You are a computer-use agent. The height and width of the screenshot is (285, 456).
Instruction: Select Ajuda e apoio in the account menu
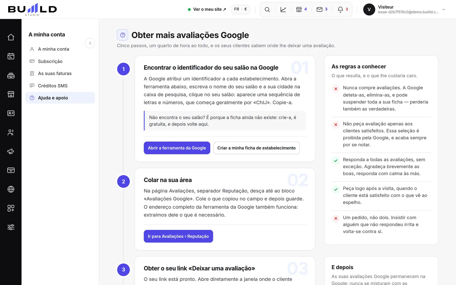[60, 98]
